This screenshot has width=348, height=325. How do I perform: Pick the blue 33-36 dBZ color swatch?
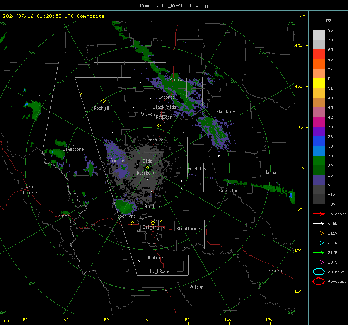[x=319, y=141]
